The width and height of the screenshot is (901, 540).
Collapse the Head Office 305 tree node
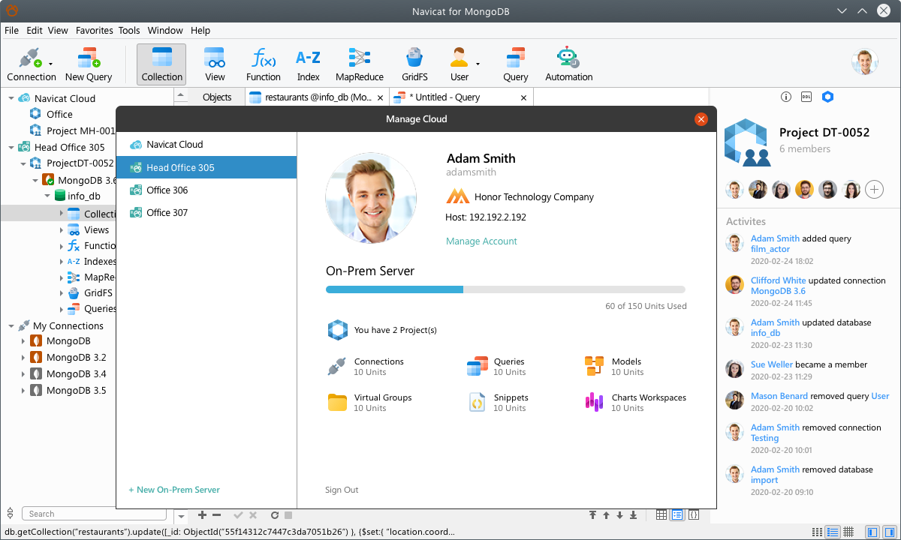pyautogui.click(x=11, y=147)
